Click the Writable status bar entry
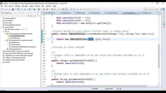The height and width of the screenshot is (93, 166). point(95,89)
